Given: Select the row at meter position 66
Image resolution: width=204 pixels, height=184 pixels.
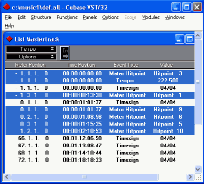Looking at the screenshot, I should click(x=100, y=138).
